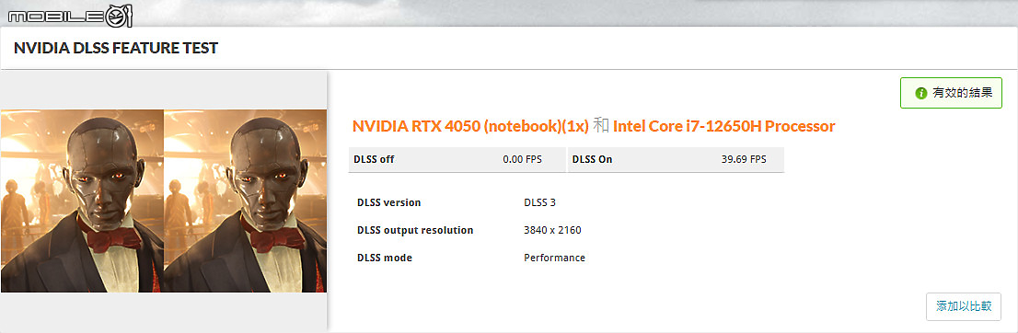
Task: Select the left DLSS comparison image
Action: [82, 201]
